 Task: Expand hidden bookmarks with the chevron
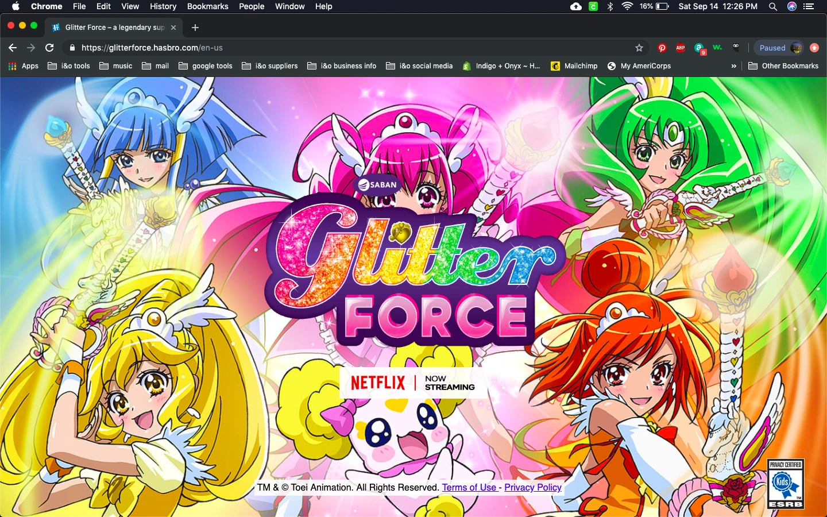tap(733, 66)
